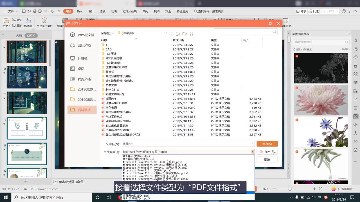Click the print preview icon
The width and height of the screenshot is (360, 202).
coord(40,11)
